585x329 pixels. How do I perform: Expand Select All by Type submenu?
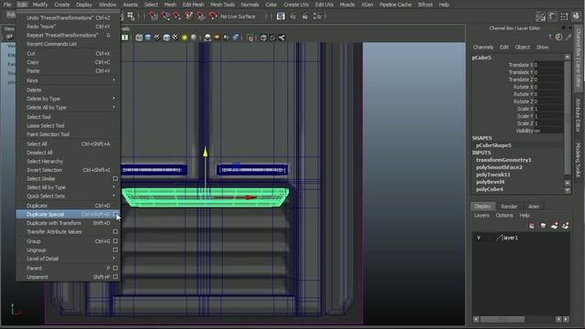(113, 187)
